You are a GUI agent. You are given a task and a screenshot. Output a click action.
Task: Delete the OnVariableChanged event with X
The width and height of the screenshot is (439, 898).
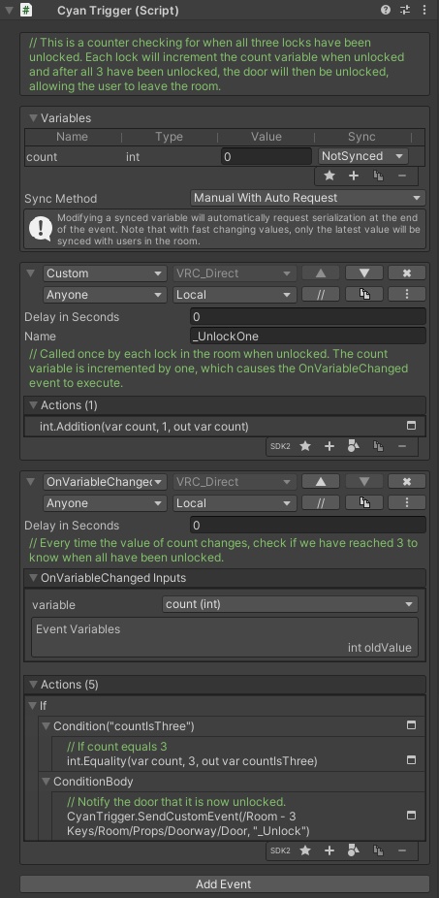click(406, 482)
